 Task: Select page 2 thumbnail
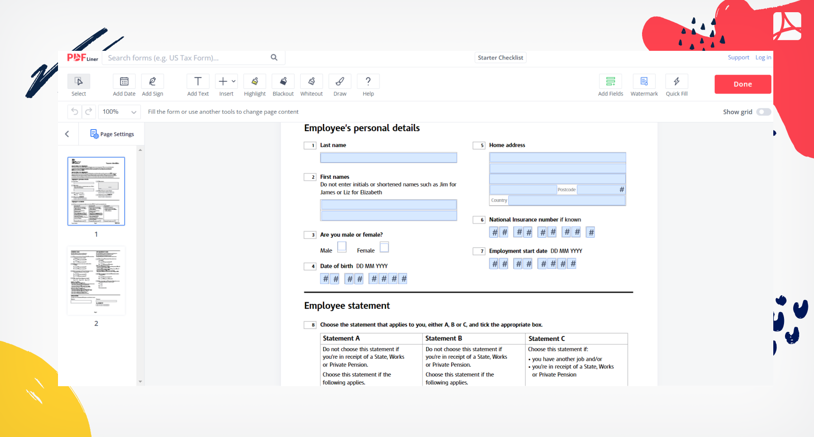pos(96,281)
